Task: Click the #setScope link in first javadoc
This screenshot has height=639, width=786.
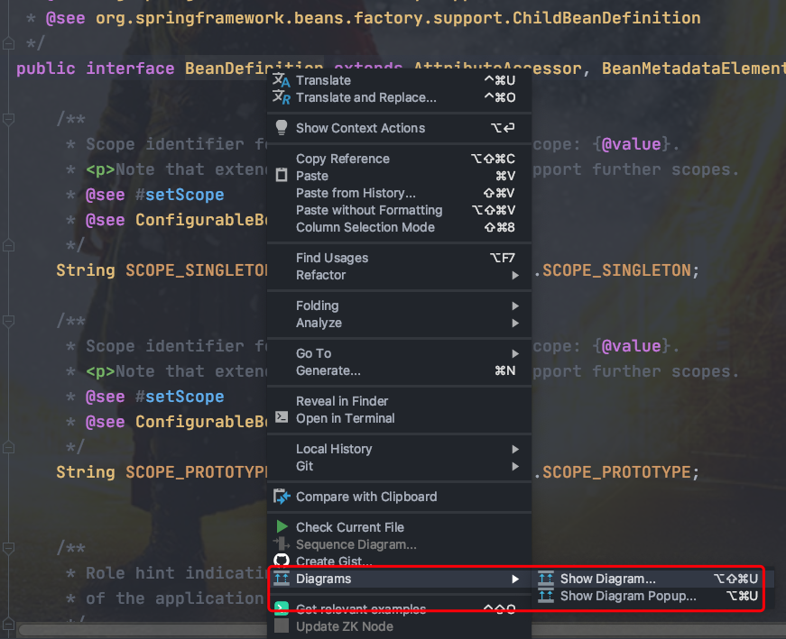Action: (180, 195)
